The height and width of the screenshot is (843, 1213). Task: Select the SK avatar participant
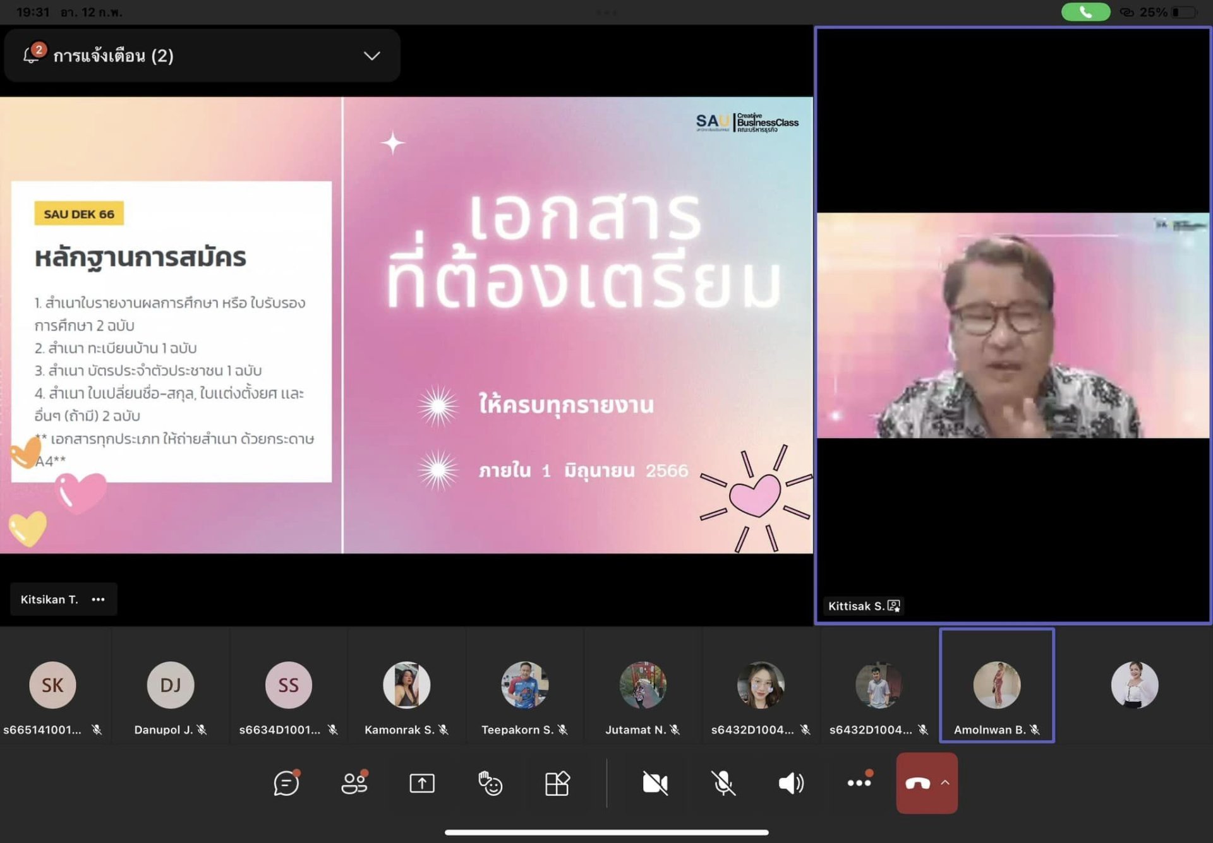click(52, 685)
